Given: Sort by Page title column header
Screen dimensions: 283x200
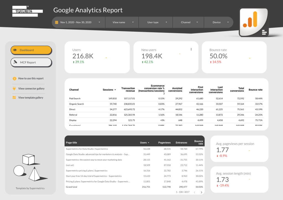Looking at the screenshot, I should click(x=72, y=143).
